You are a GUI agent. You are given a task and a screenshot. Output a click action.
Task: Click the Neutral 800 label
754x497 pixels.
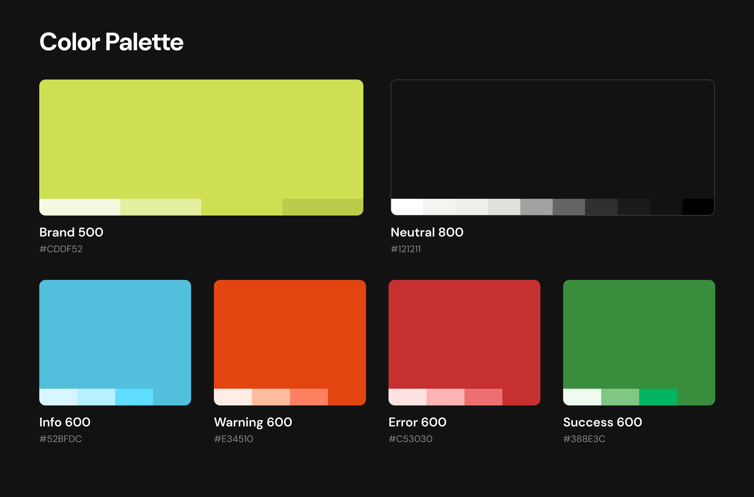coord(427,232)
